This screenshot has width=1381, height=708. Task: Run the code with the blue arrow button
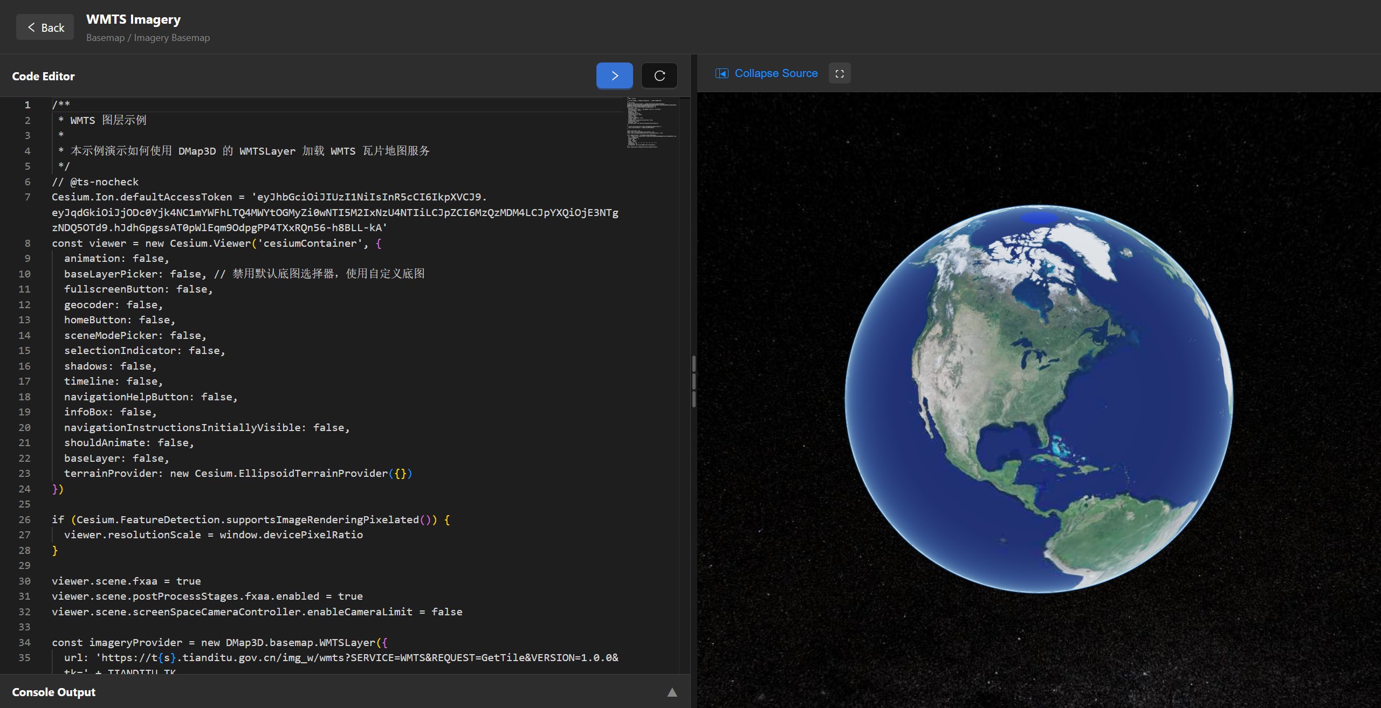(614, 75)
